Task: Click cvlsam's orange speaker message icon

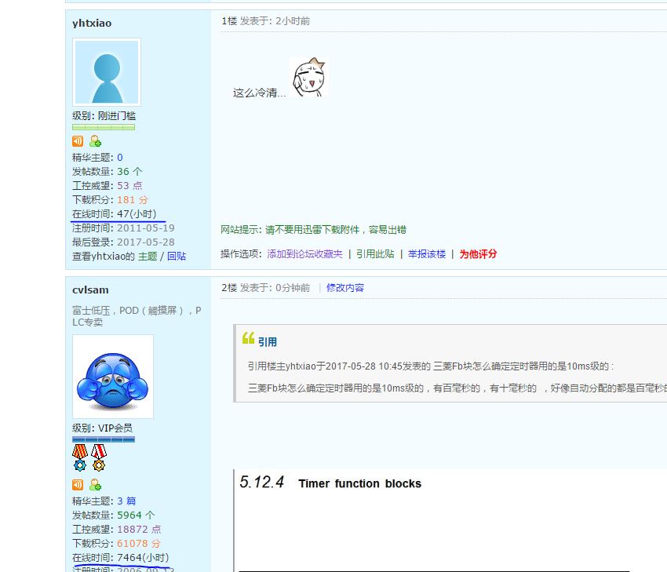Action: [78, 485]
